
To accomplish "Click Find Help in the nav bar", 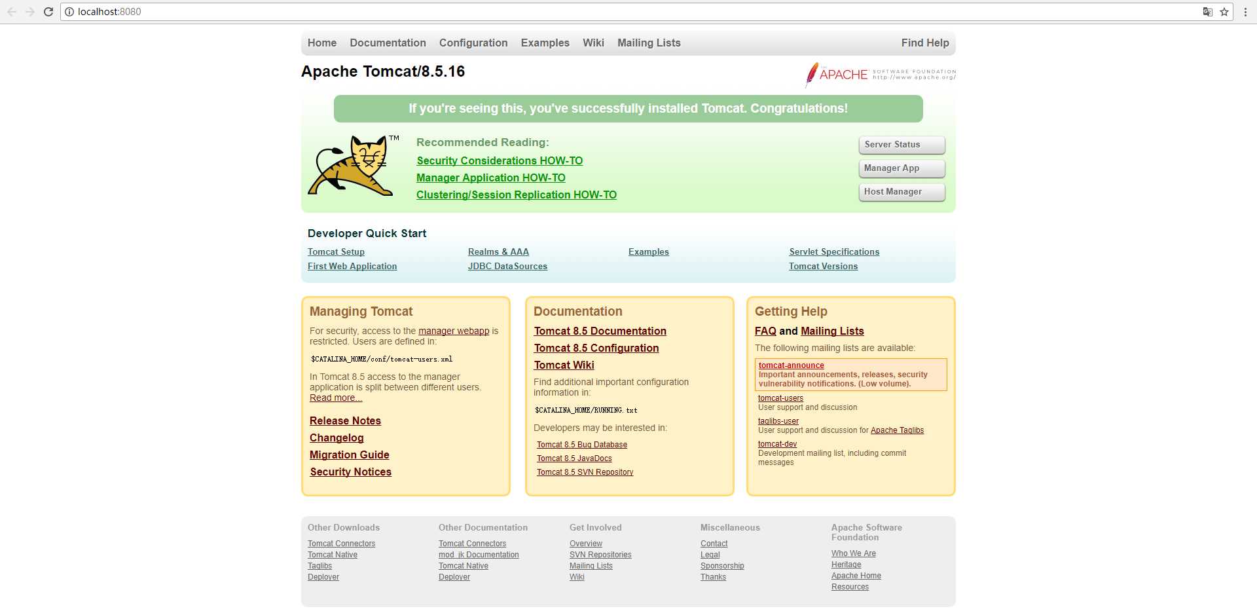I will 925,43.
